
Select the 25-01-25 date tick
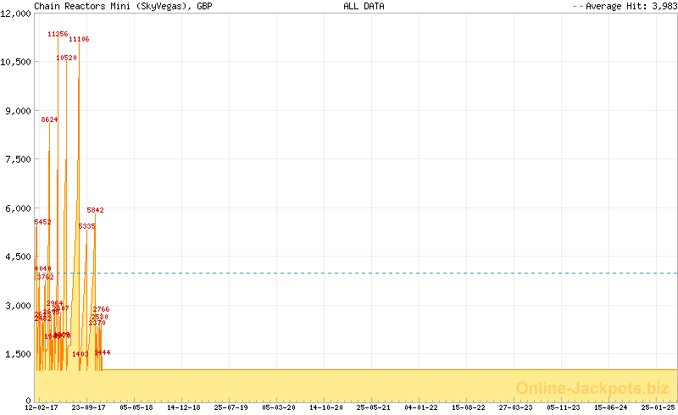(x=658, y=407)
